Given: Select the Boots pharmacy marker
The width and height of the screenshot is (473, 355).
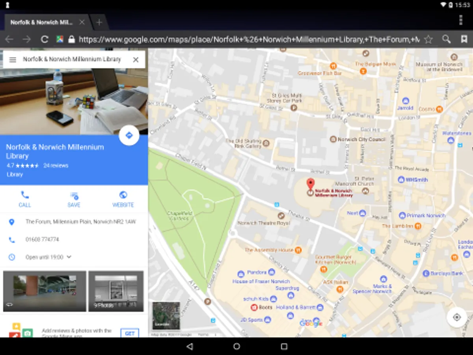Looking at the screenshot, I should (x=254, y=307).
